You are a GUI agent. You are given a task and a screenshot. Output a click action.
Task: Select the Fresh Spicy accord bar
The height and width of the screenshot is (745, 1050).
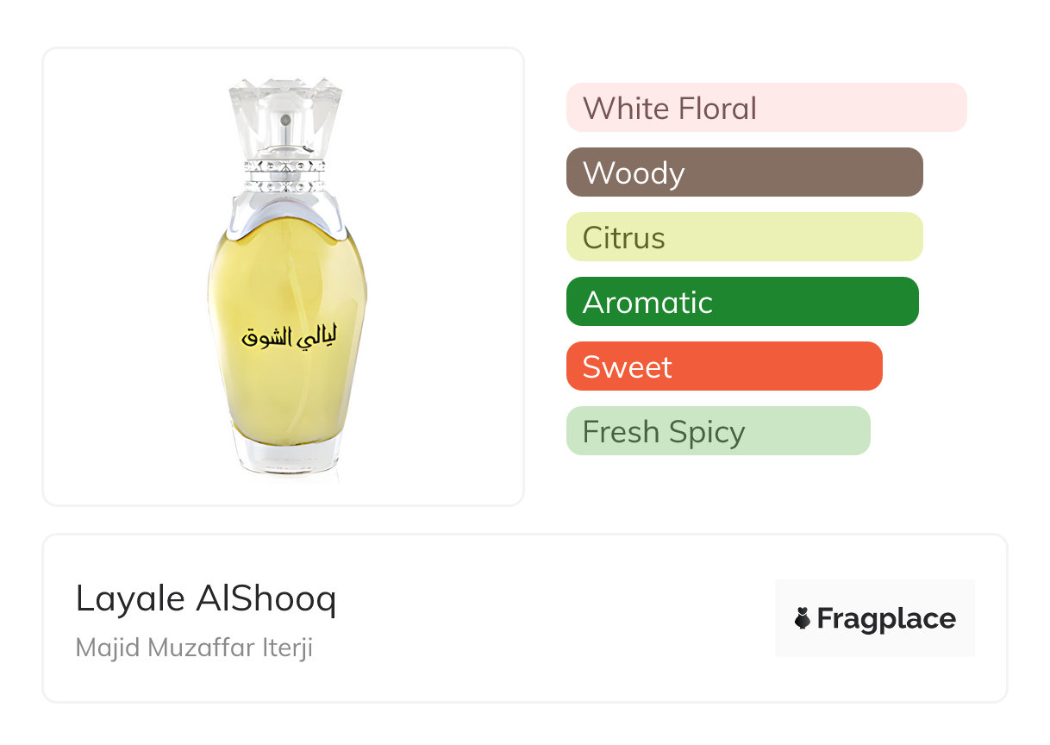coord(717,431)
